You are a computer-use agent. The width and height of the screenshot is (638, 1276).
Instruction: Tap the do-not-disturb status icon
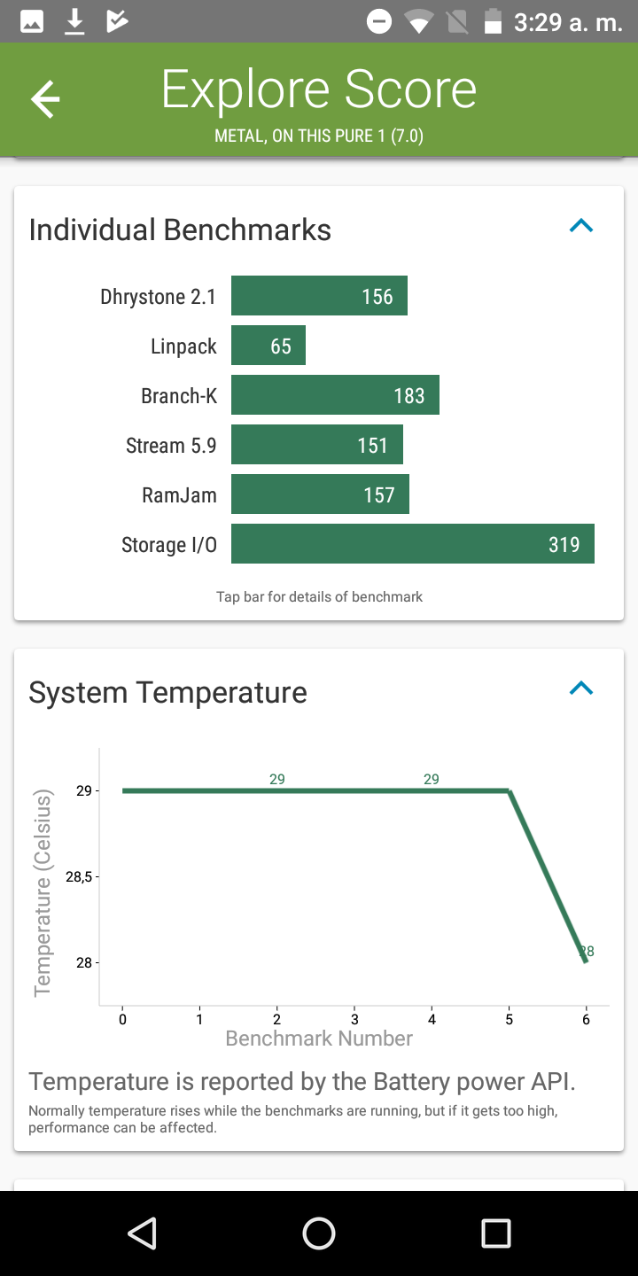(x=379, y=21)
